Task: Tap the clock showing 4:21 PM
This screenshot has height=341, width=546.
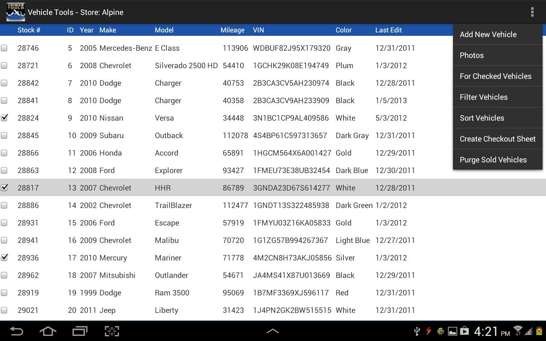Action: pos(492,331)
